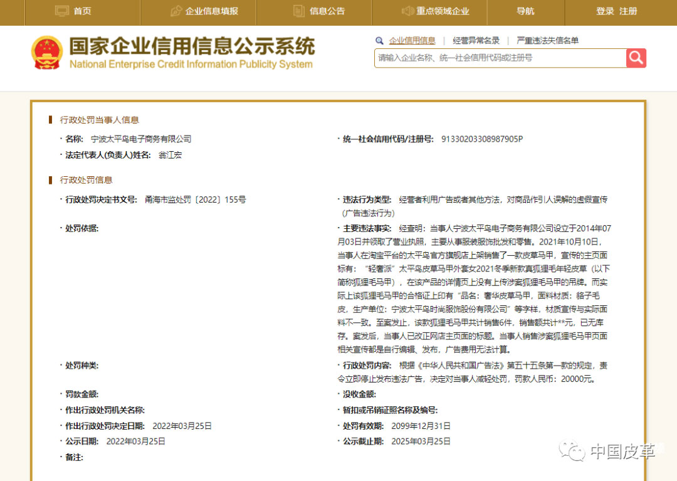Open the 企业信息填报 navigation item
The height and width of the screenshot is (481, 677).
pyautogui.click(x=212, y=11)
